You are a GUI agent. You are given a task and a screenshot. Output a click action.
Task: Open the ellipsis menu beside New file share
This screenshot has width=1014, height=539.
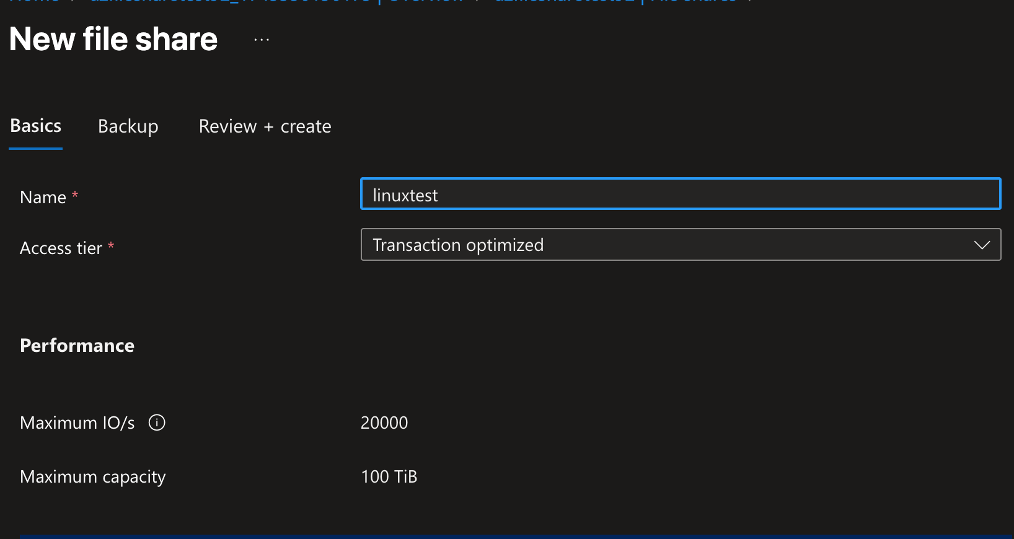pyautogui.click(x=261, y=38)
